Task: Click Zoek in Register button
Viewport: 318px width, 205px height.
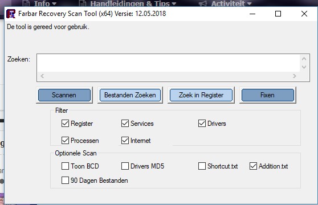Action: (201, 95)
